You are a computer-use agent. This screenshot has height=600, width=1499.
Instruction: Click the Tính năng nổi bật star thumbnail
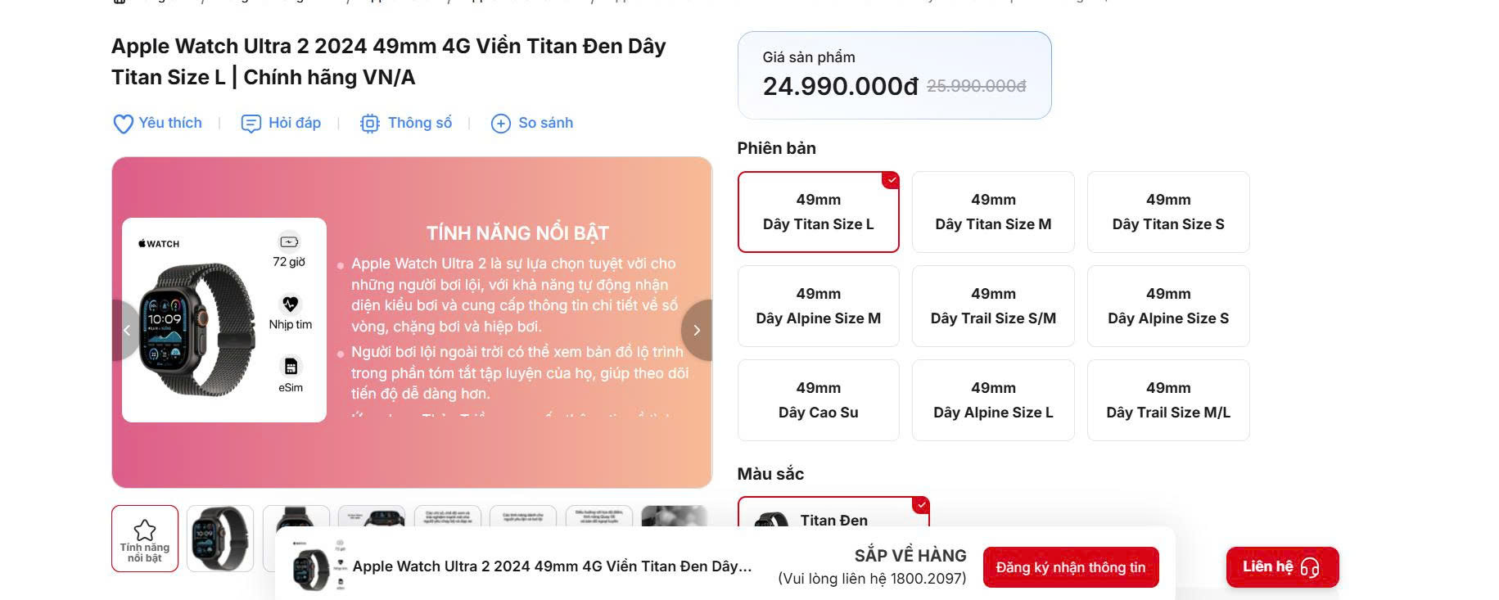tap(145, 539)
